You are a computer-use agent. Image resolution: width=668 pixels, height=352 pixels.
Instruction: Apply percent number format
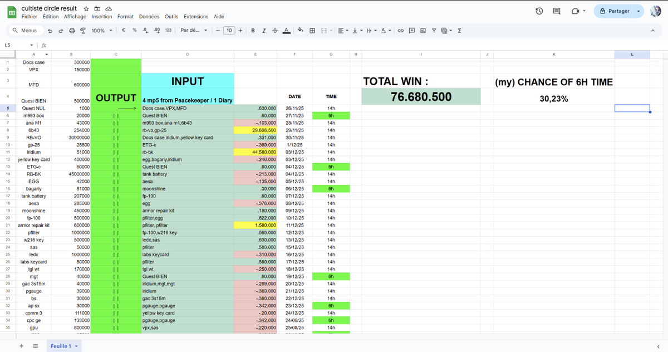[x=134, y=31]
